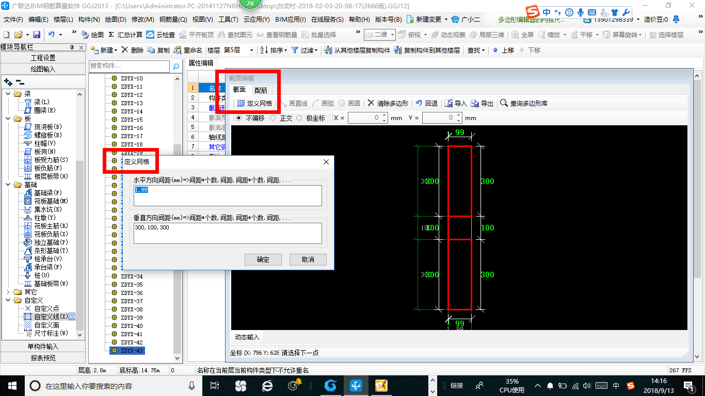
Task: Click 复制 copy in the component toolbar
Action: 158,50
